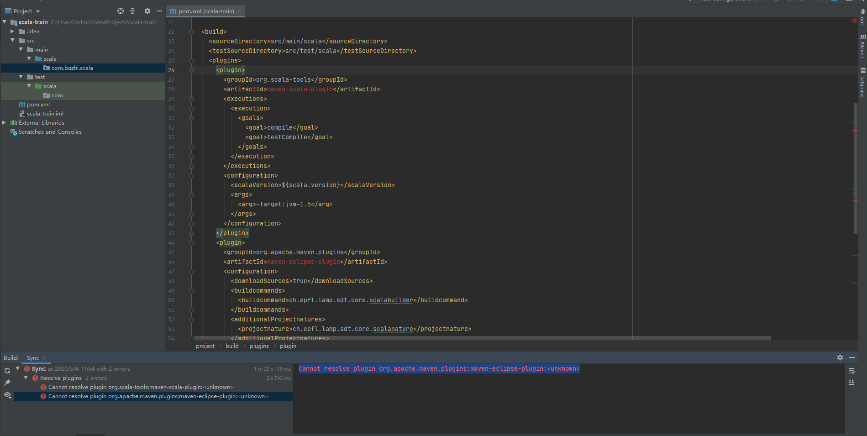Close the Sync tab in Build panel
Screen dimensions: 867x436
pyautogui.click(x=44, y=358)
